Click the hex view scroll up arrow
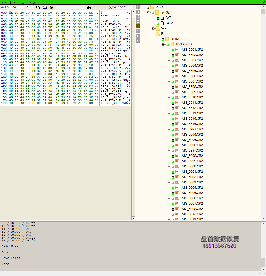The width and height of the screenshot is (266, 276). 133,12
